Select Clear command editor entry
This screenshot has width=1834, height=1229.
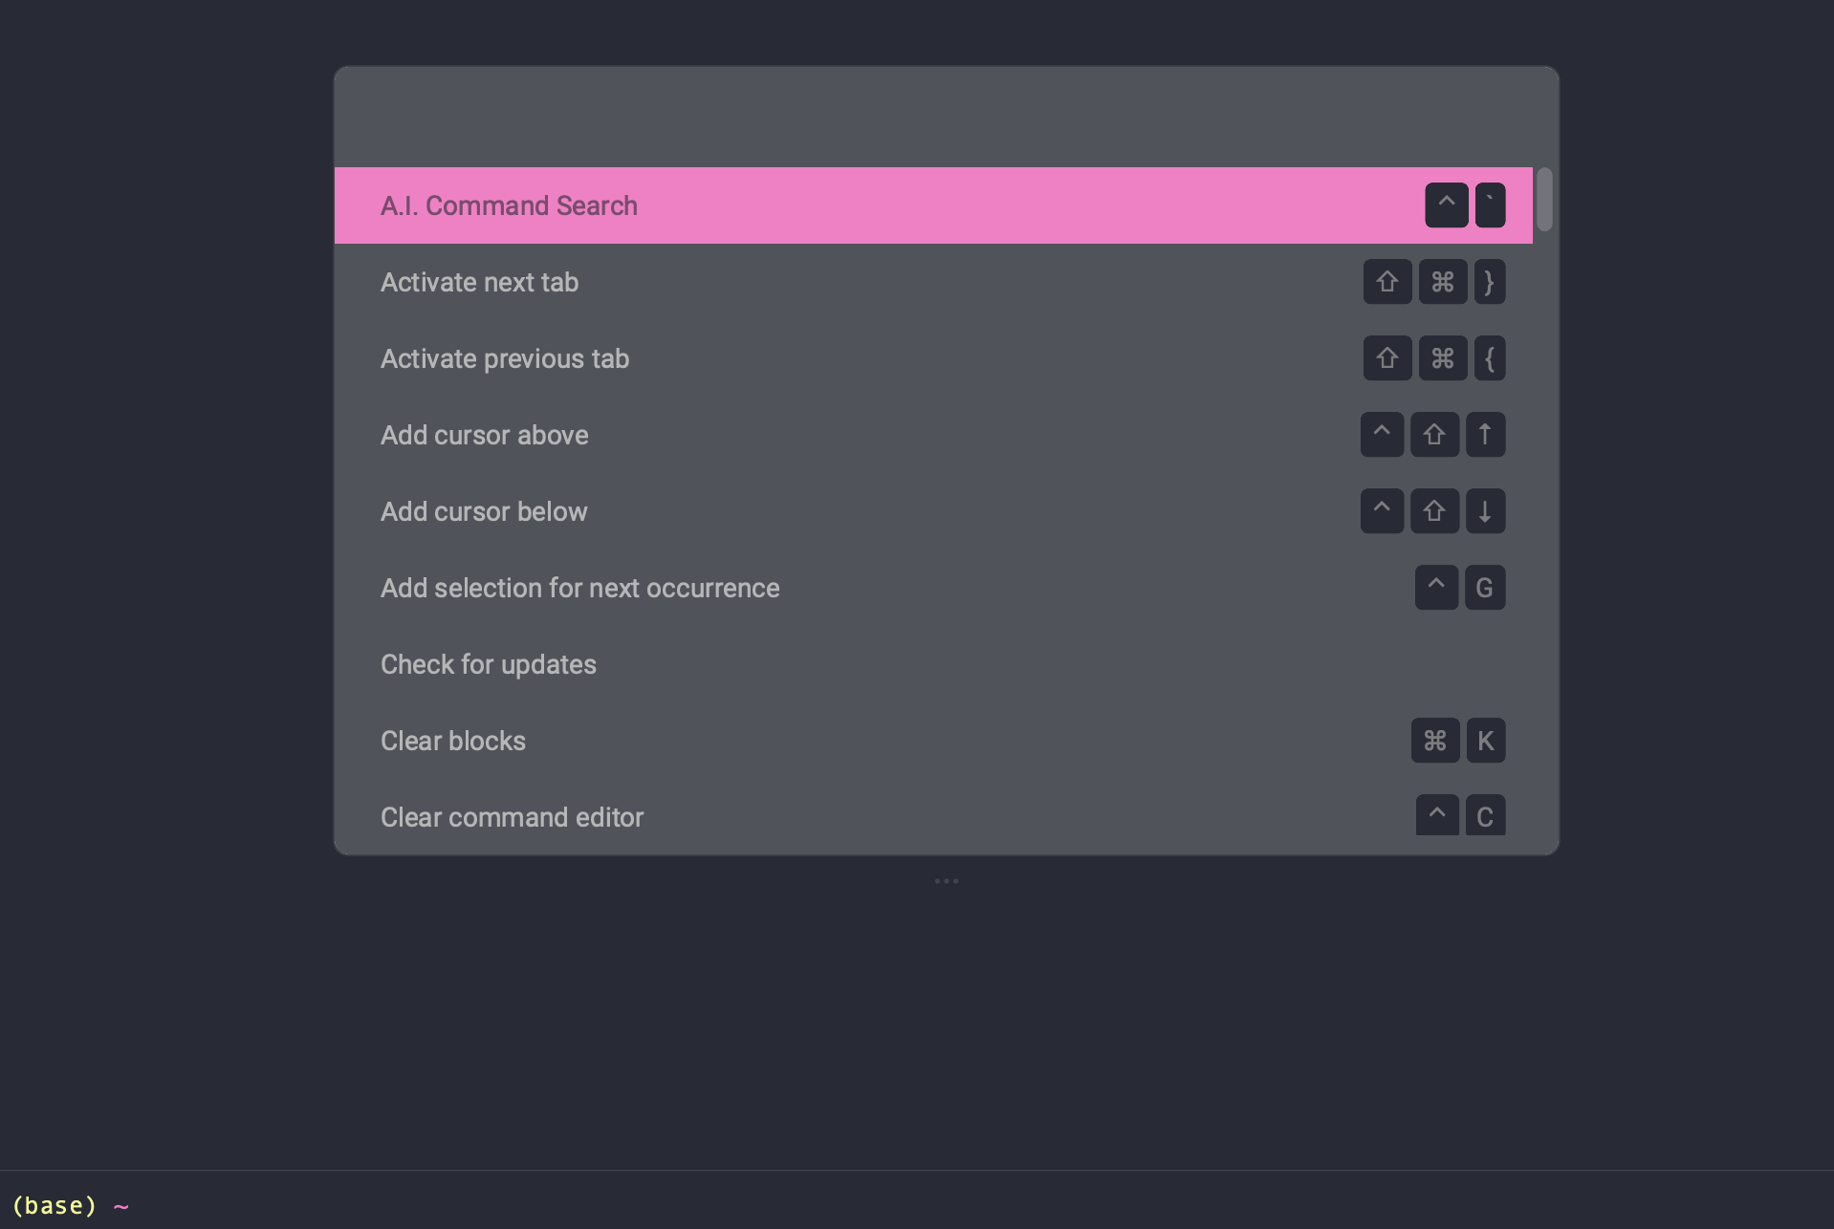[933, 817]
